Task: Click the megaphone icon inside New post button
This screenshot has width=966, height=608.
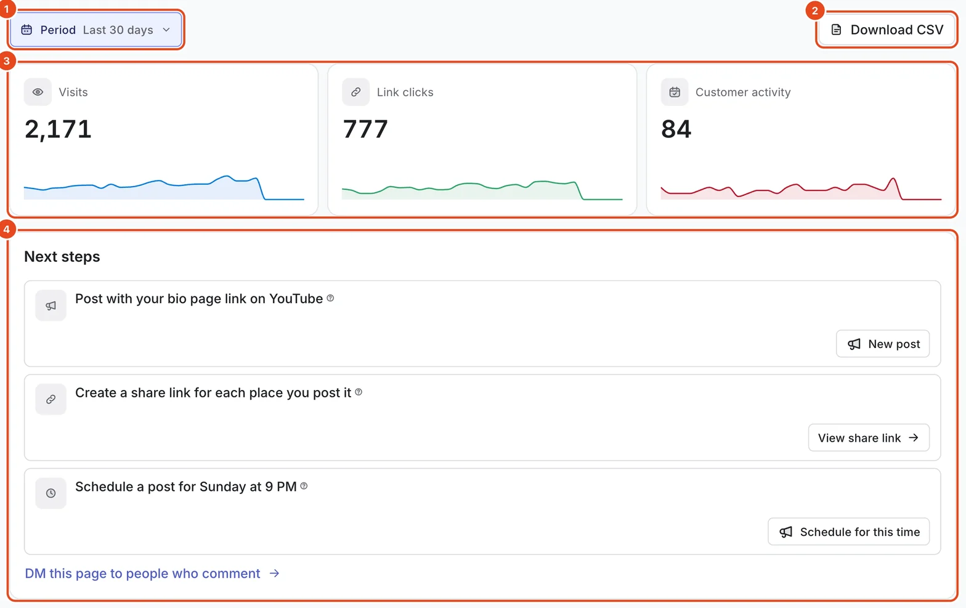Action: click(854, 344)
